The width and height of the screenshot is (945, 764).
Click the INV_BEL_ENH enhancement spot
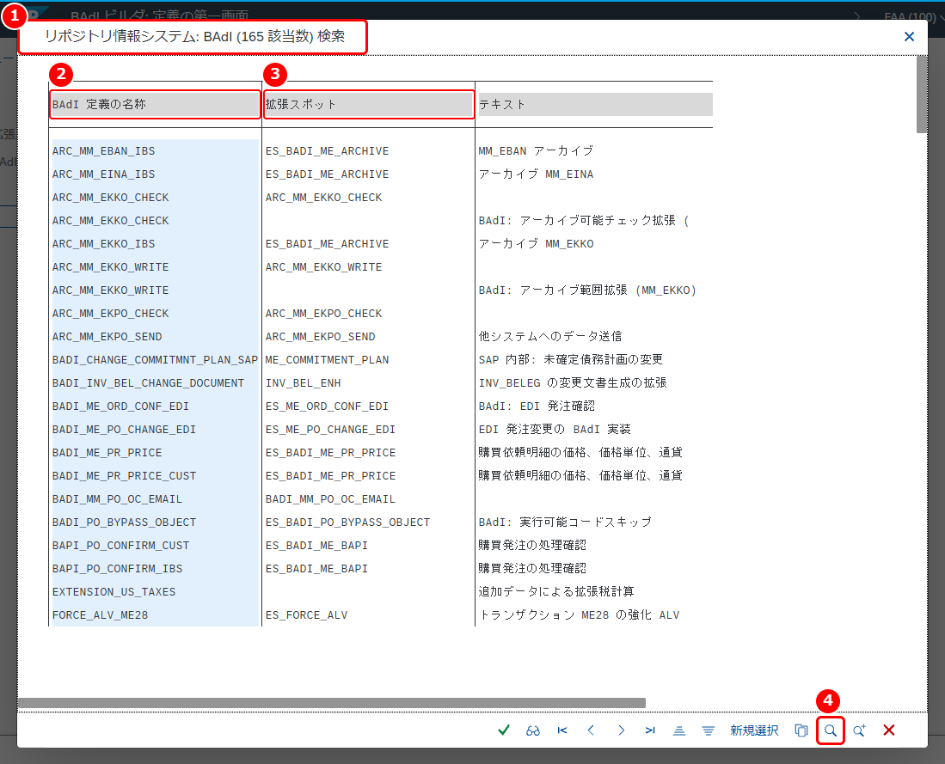pos(304,382)
